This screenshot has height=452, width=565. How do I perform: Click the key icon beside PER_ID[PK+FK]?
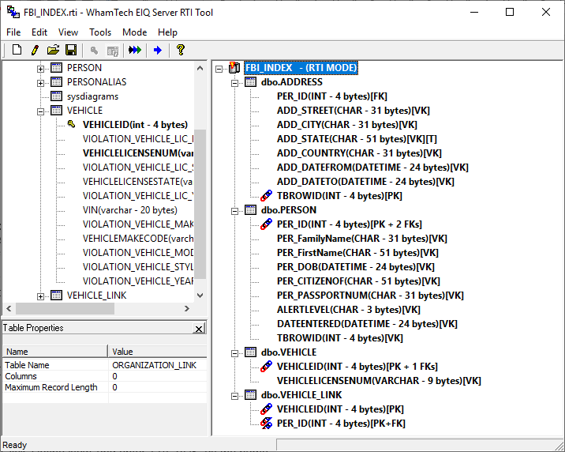(x=266, y=423)
